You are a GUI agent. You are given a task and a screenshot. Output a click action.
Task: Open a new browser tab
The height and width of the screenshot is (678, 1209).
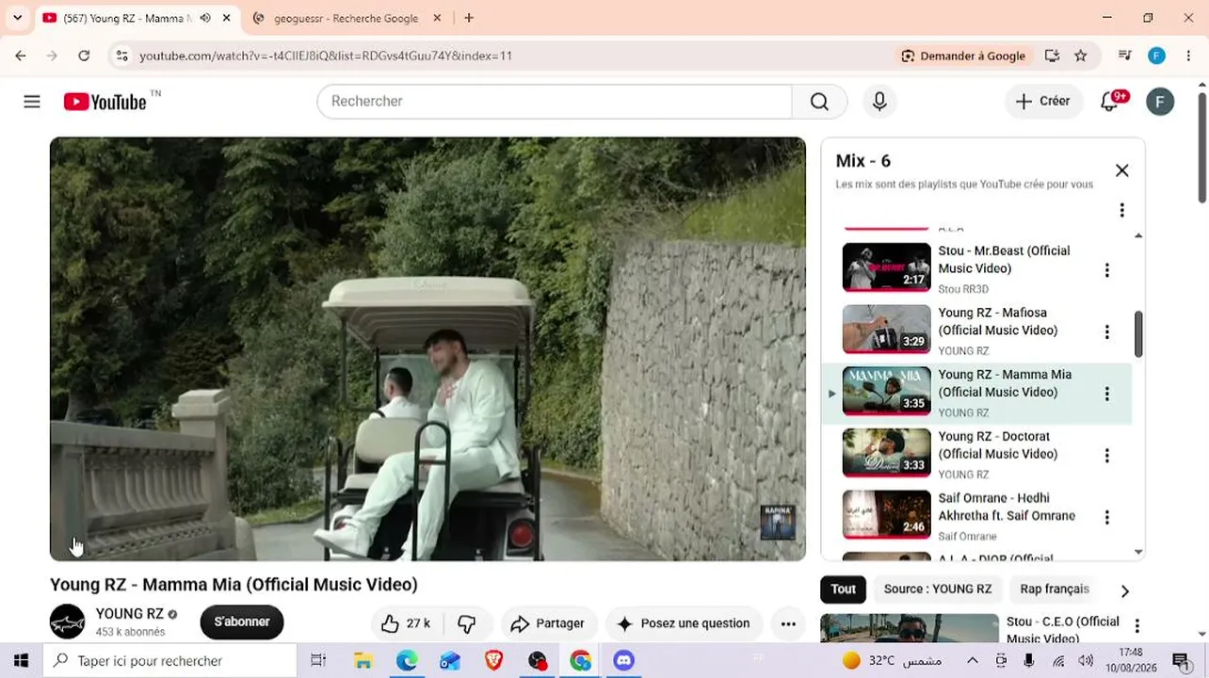coord(469,18)
